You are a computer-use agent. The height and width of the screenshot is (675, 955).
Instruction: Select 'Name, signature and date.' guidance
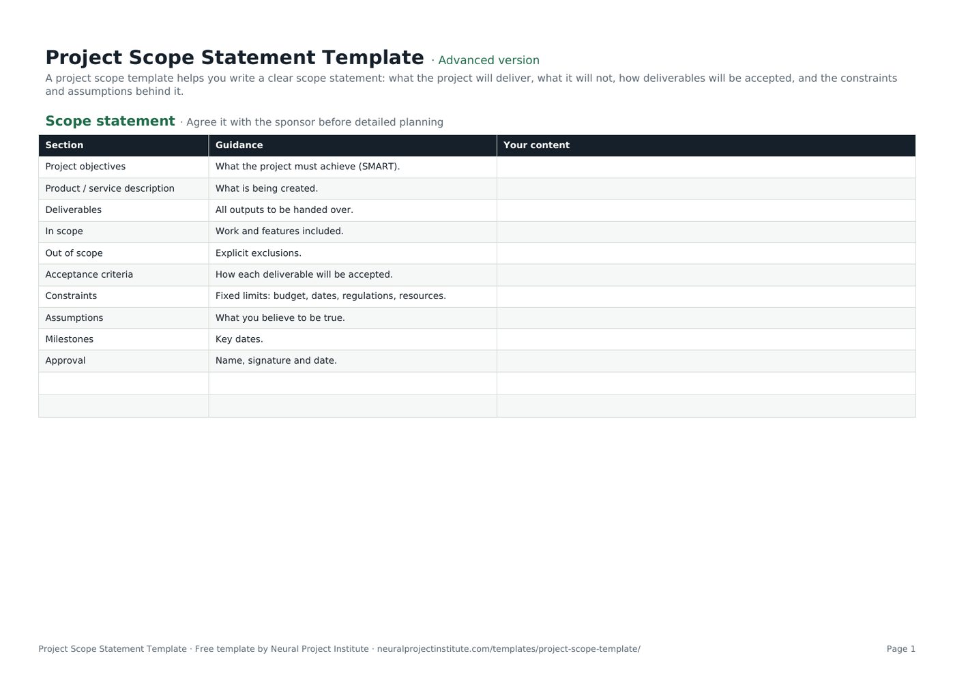(353, 361)
